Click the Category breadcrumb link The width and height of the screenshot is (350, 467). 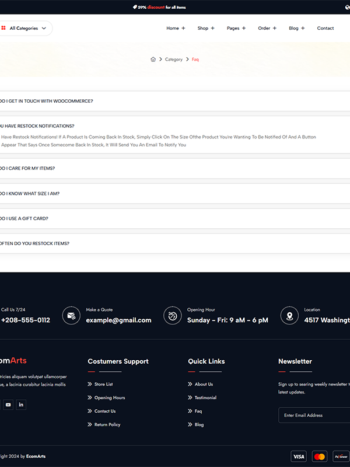coord(173,60)
